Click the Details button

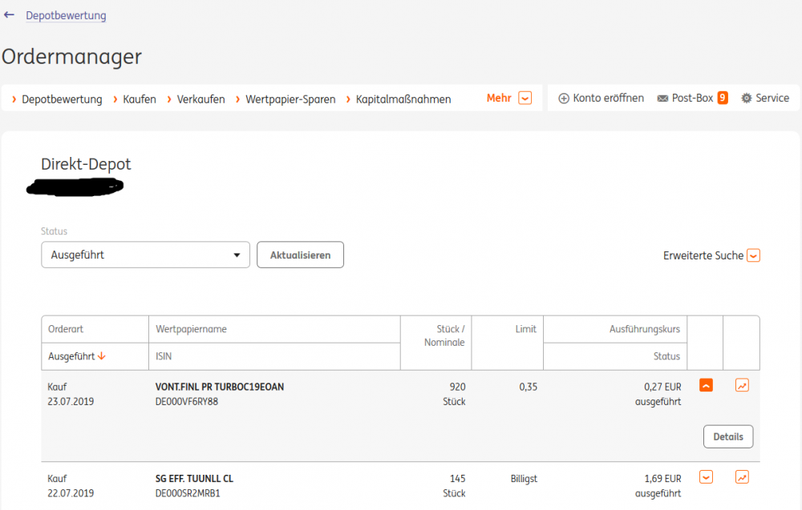click(x=728, y=436)
